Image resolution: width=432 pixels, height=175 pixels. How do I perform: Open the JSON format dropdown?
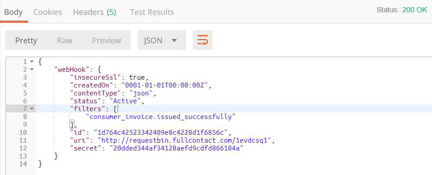[162, 41]
